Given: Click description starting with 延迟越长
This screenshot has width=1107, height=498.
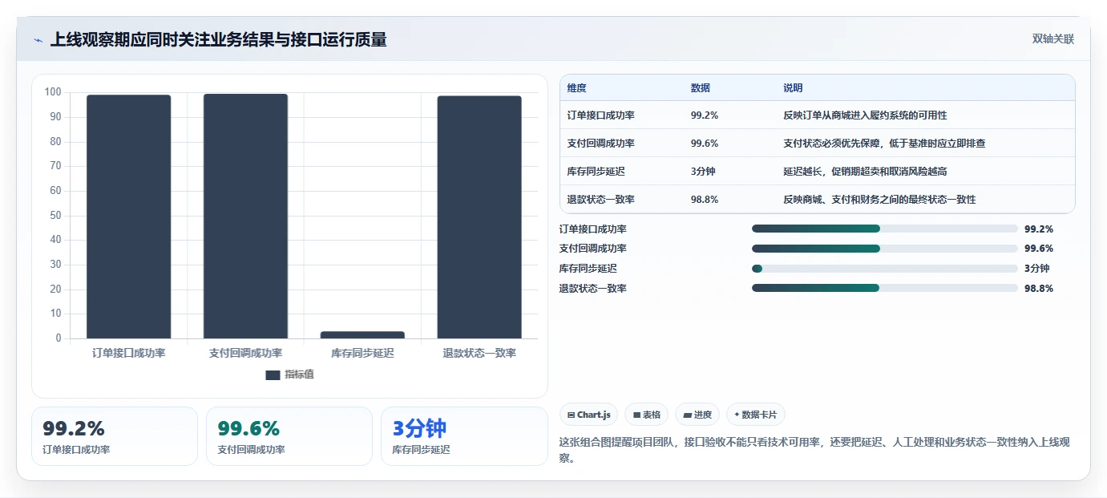Looking at the screenshot, I should click(x=866, y=172).
